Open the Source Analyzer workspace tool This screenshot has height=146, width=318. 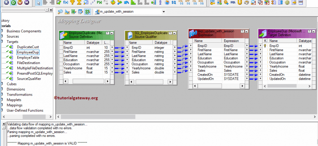[x=60, y=12]
